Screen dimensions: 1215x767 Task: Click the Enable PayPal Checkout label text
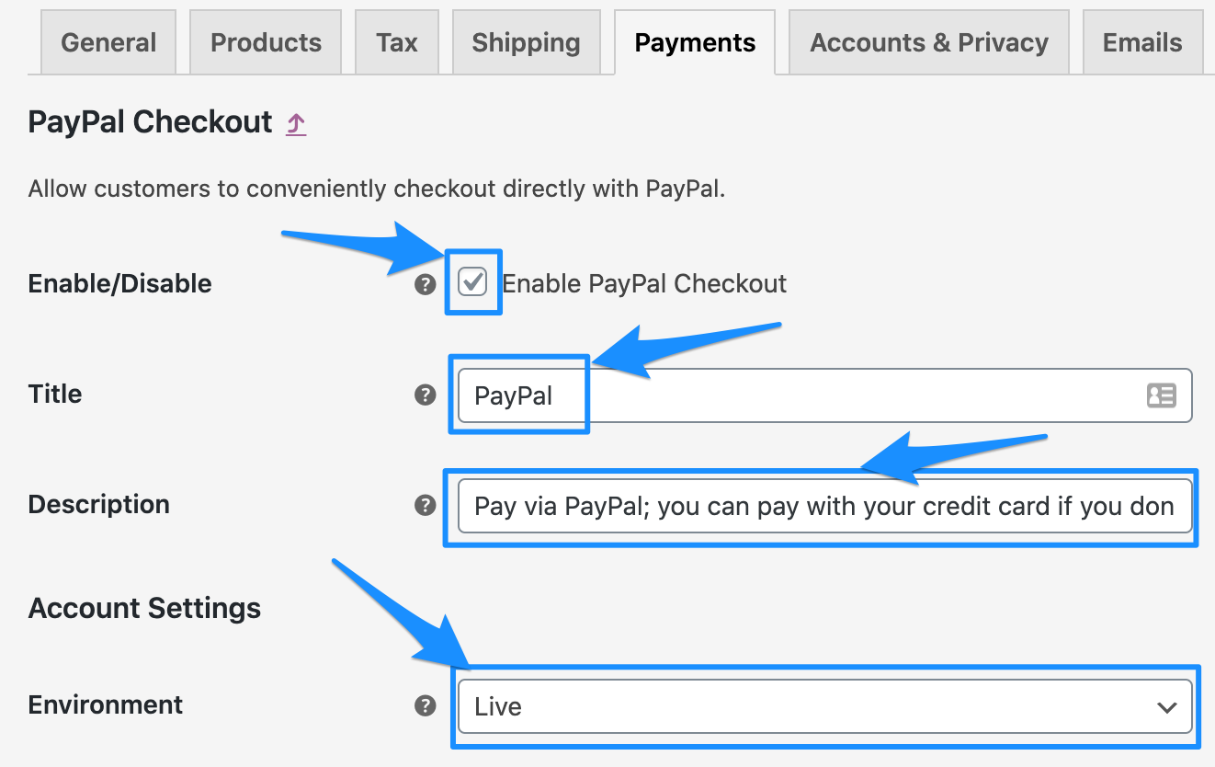click(x=644, y=283)
